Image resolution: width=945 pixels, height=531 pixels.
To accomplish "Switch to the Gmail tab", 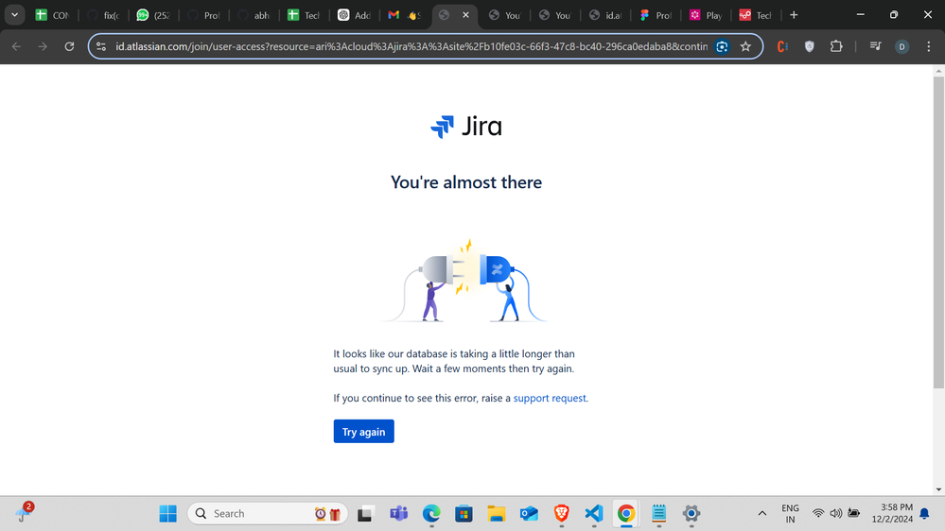I will pos(405,15).
